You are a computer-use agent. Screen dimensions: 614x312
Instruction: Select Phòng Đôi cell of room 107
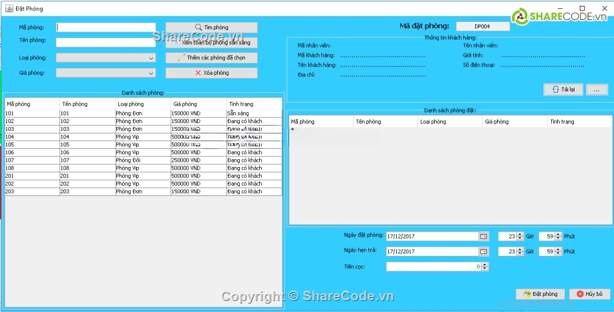click(143, 161)
